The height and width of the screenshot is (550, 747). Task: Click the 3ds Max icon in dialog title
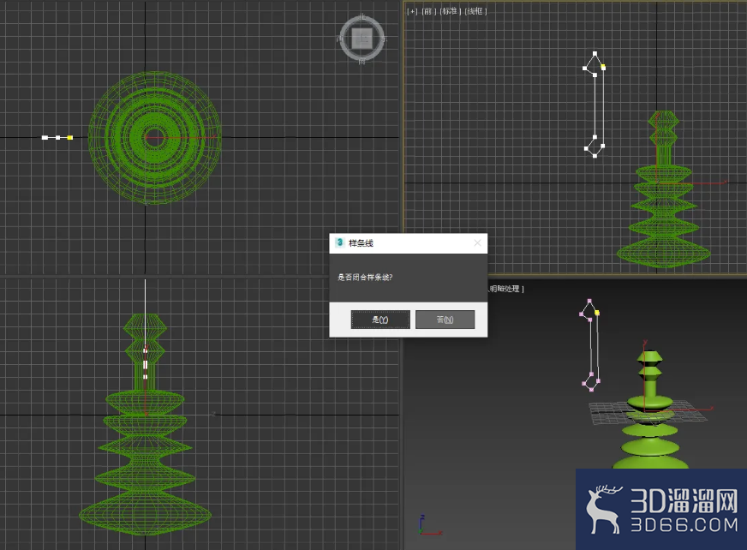(x=340, y=242)
